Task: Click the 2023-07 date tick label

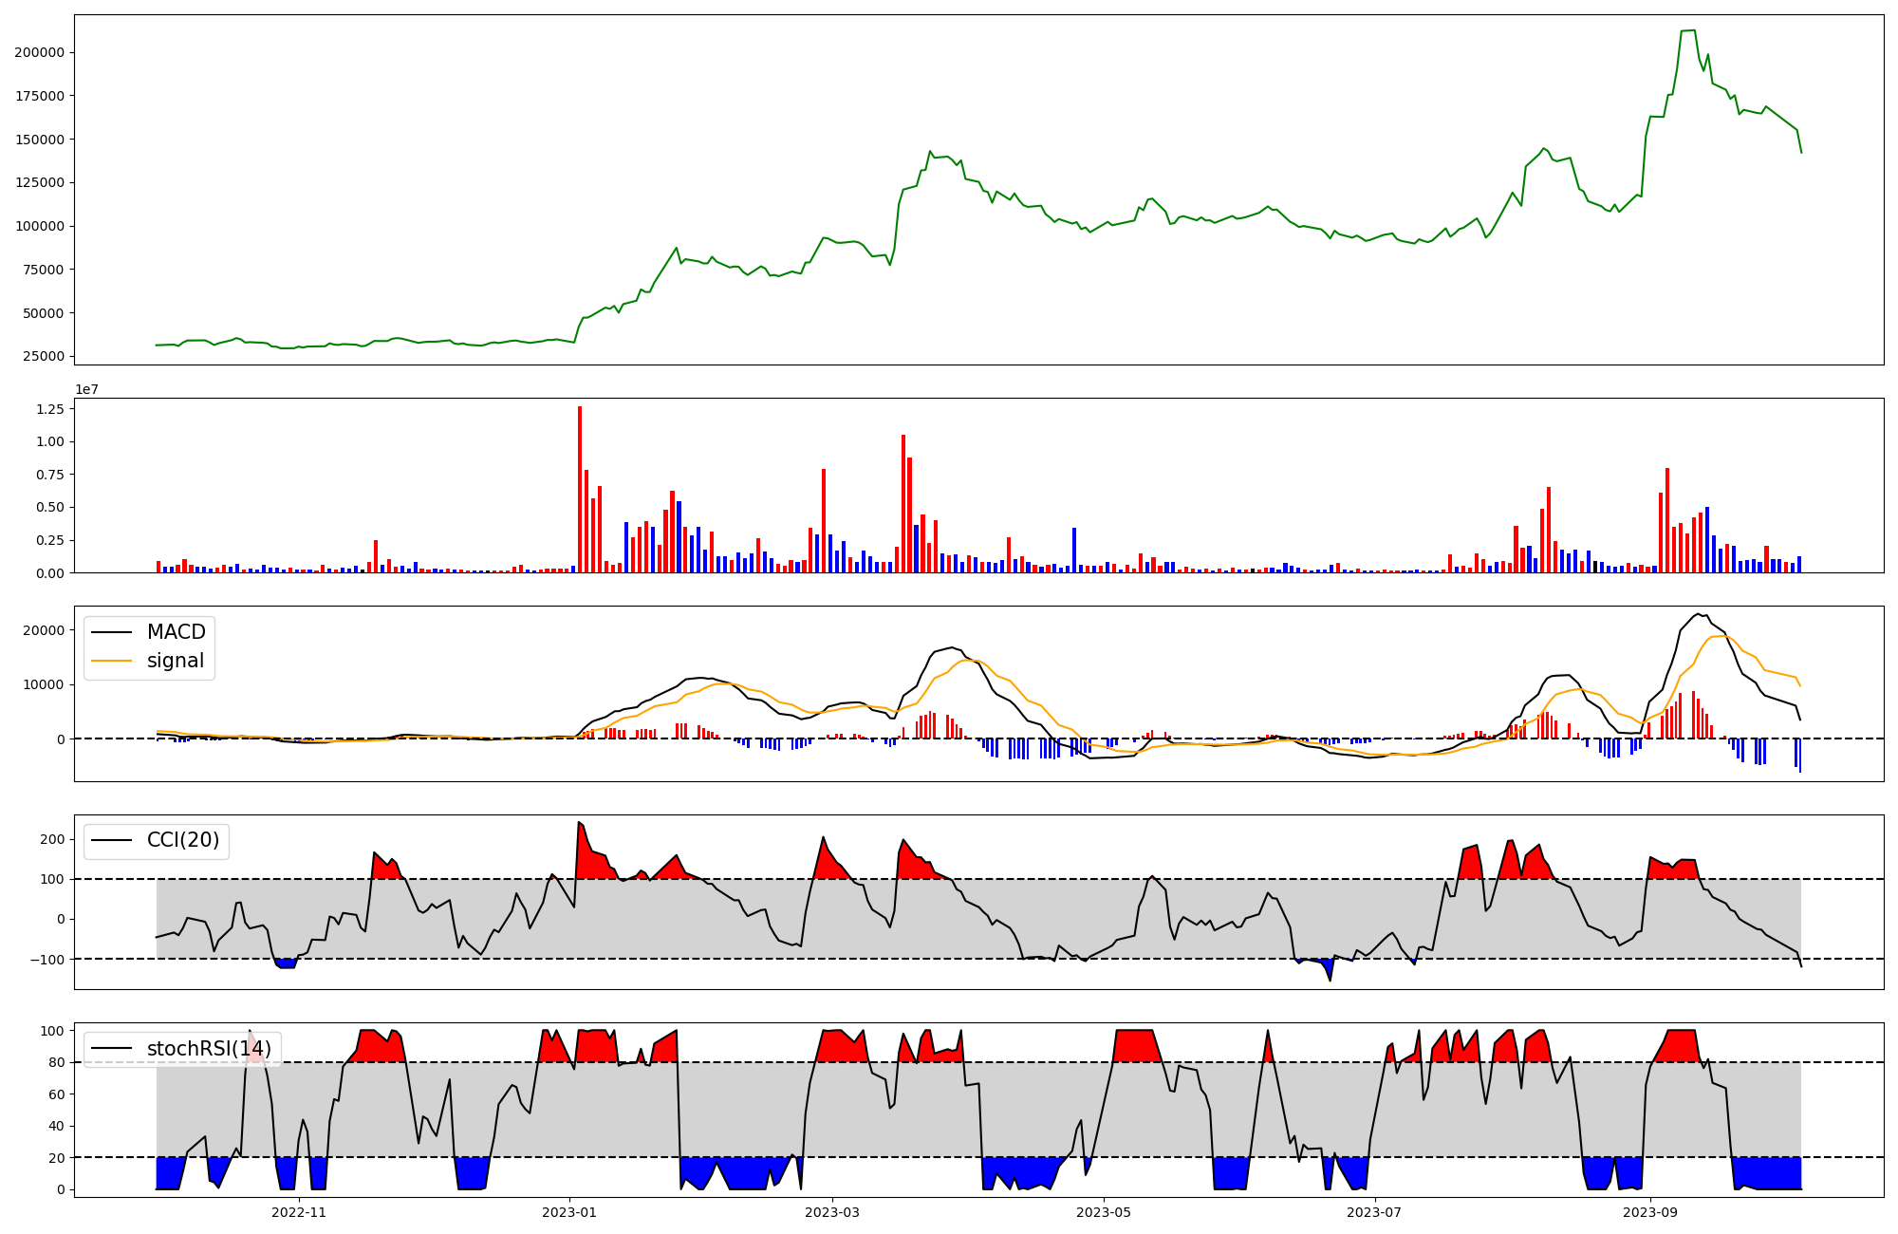Action: tap(1374, 1212)
